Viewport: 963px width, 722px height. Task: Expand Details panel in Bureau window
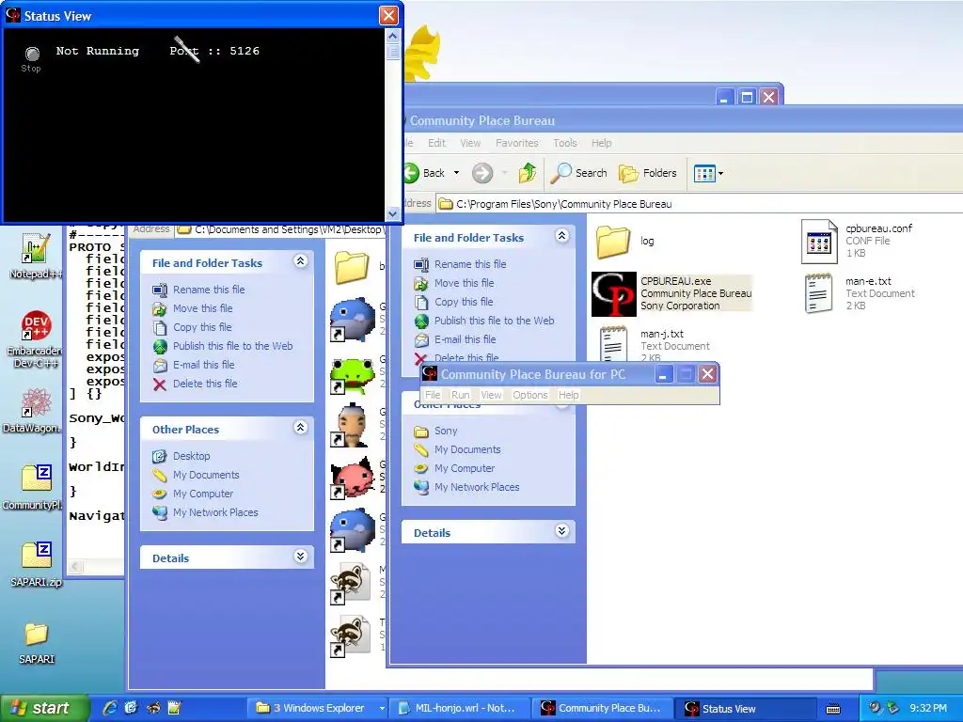561,531
